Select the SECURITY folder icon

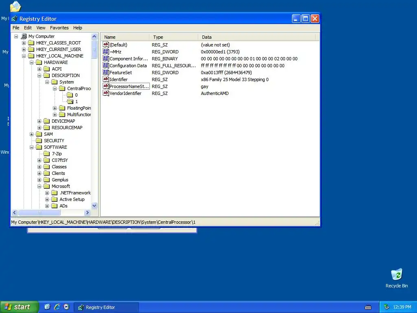coord(39,141)
